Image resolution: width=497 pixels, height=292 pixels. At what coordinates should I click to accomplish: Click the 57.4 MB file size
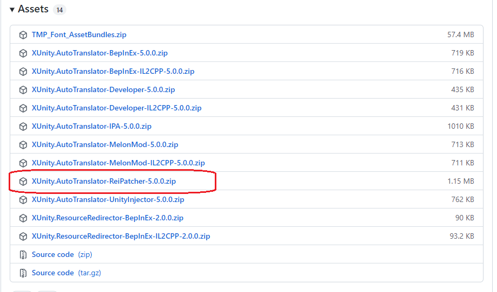point(460,35)
